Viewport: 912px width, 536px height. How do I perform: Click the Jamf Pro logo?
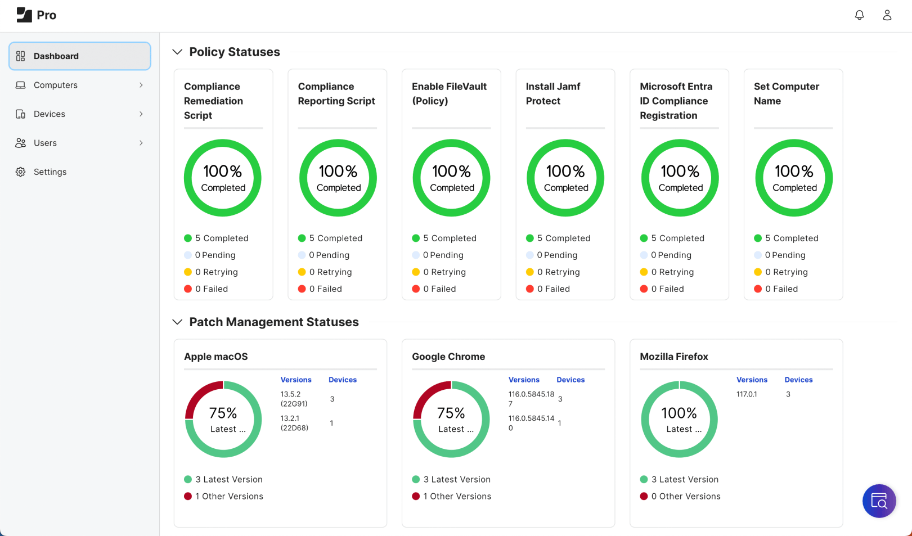coord(36,15)
